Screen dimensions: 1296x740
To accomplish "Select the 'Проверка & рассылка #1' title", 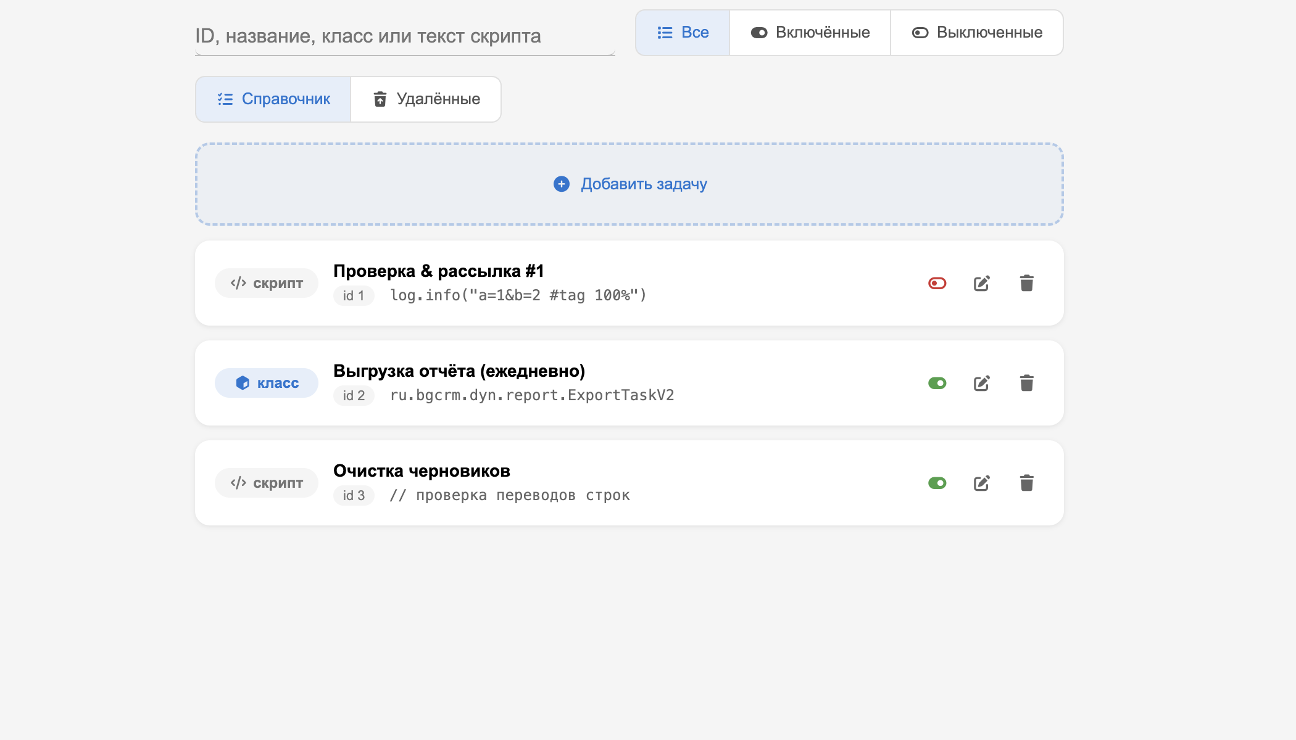I will [x=438, y=271].
